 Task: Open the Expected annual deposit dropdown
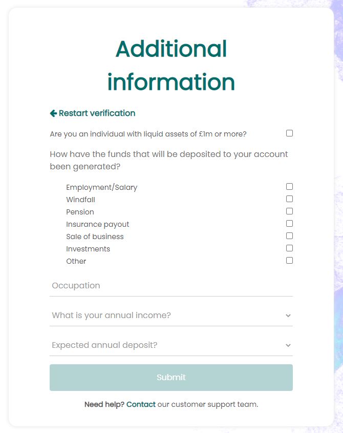pos(171,345)
